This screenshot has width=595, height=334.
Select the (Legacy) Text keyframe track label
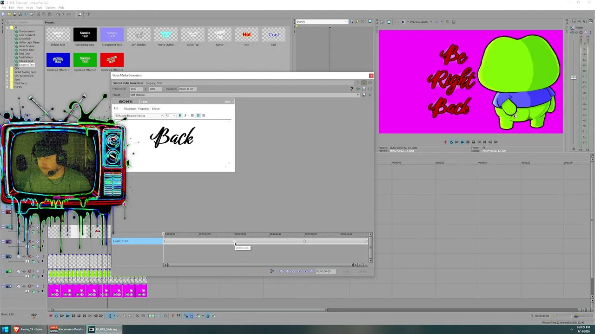[137, 241]
